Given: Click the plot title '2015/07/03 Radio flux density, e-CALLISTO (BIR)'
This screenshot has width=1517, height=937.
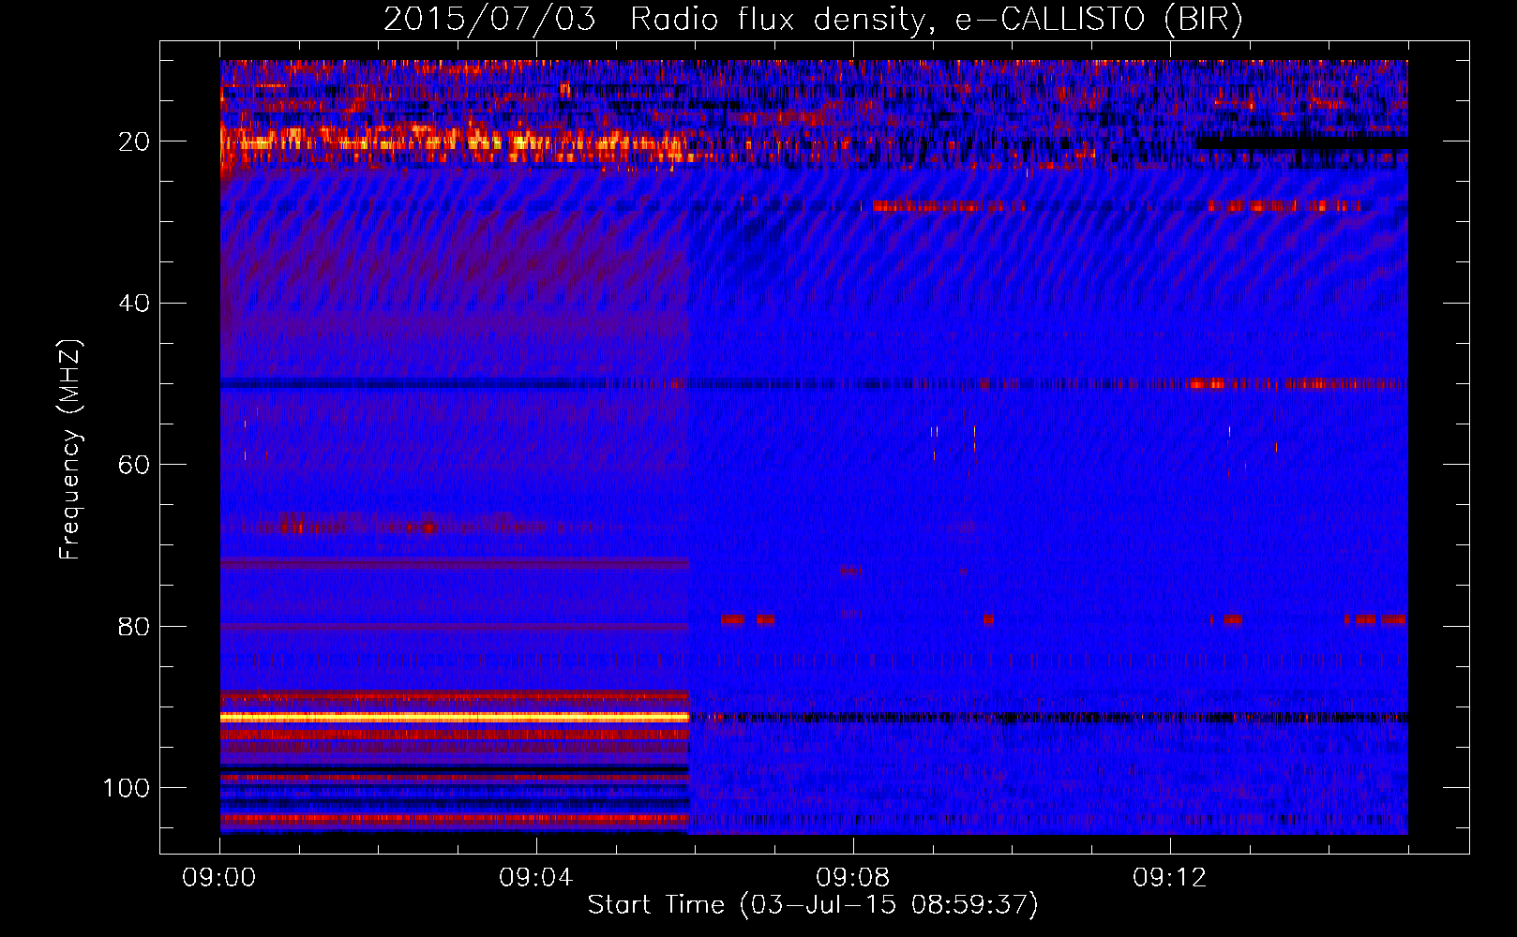Looking at the screenshot, I should [813, 20].
